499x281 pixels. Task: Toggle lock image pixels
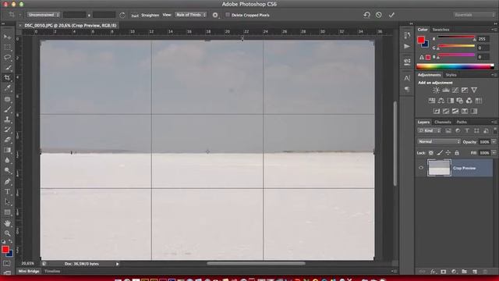click(440, 153)
